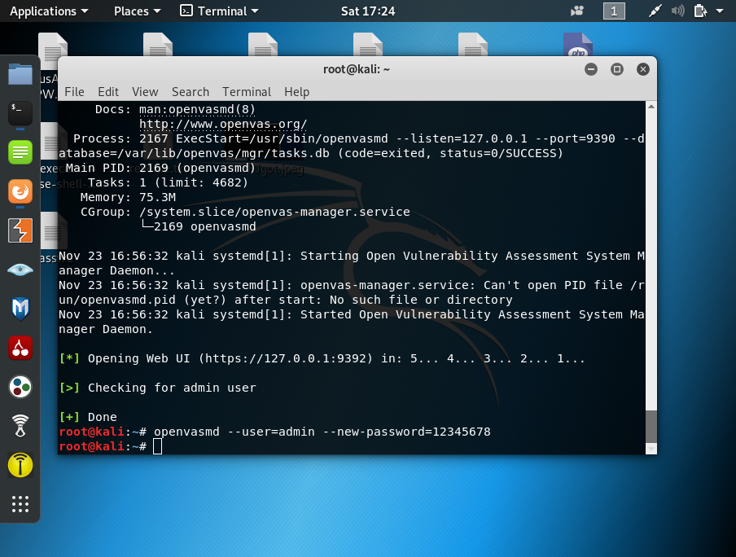Image resolution: width=736 pixels, height=557 pixels.
Task: Click the openvasmd --user=admin command text
Action: click(x=322, y=432)
